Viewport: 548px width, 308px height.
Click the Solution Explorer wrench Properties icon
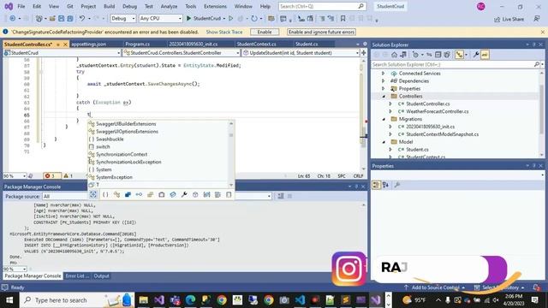point(476,55)
